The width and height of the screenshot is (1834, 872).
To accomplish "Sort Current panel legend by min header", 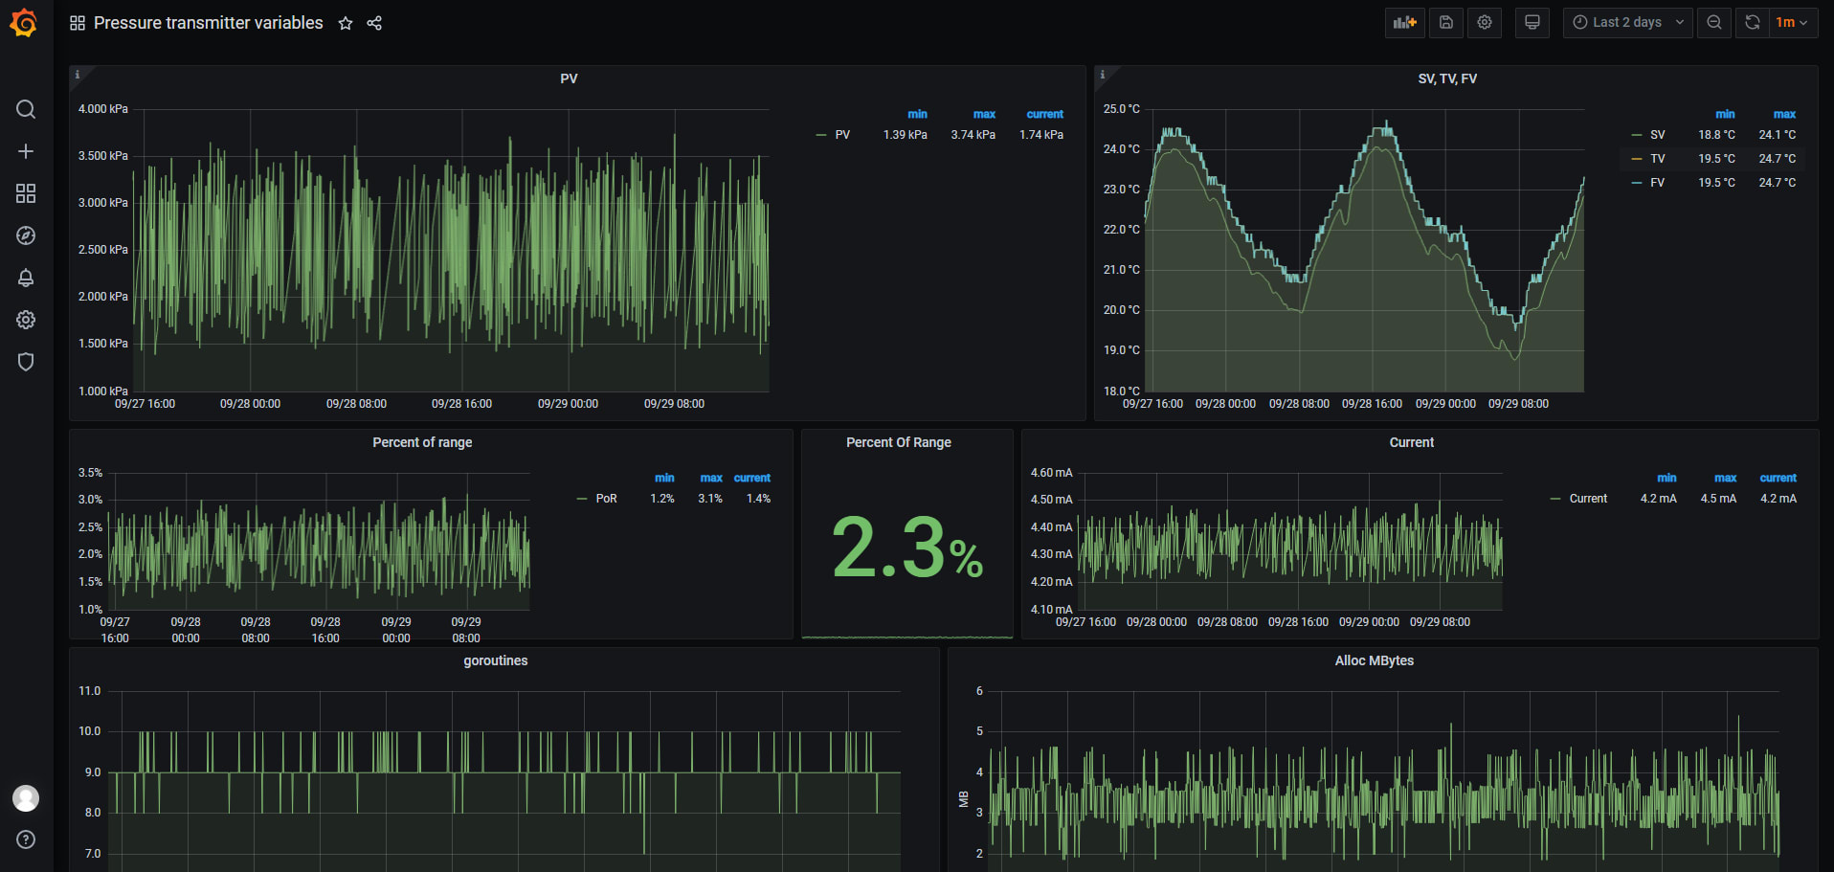I will pos(1666,478).
